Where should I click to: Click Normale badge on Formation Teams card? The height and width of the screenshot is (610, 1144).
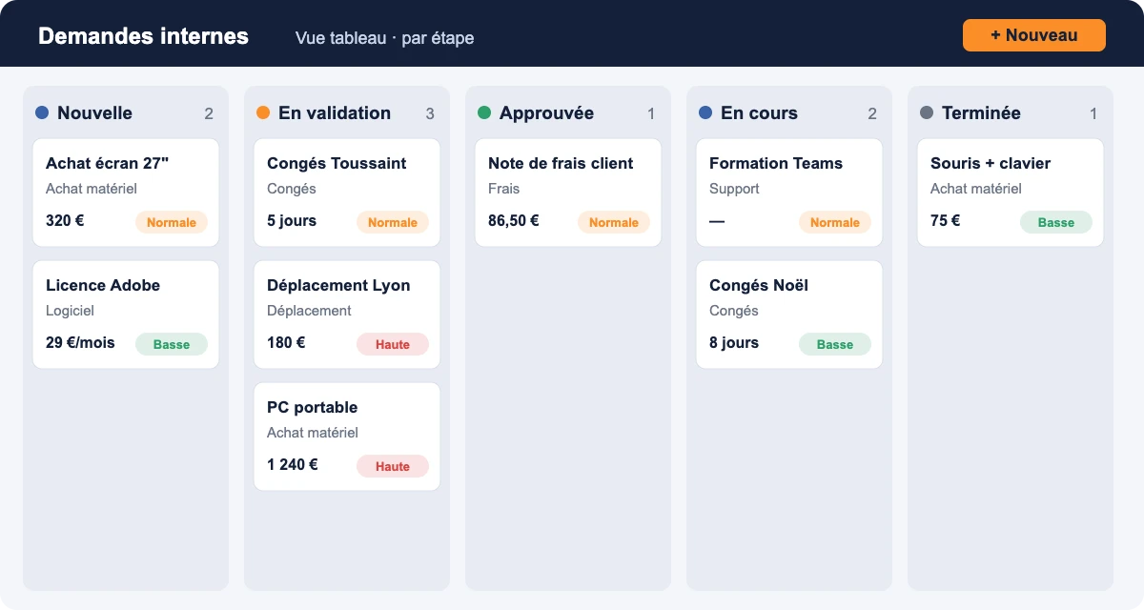[x=835, y=222]
